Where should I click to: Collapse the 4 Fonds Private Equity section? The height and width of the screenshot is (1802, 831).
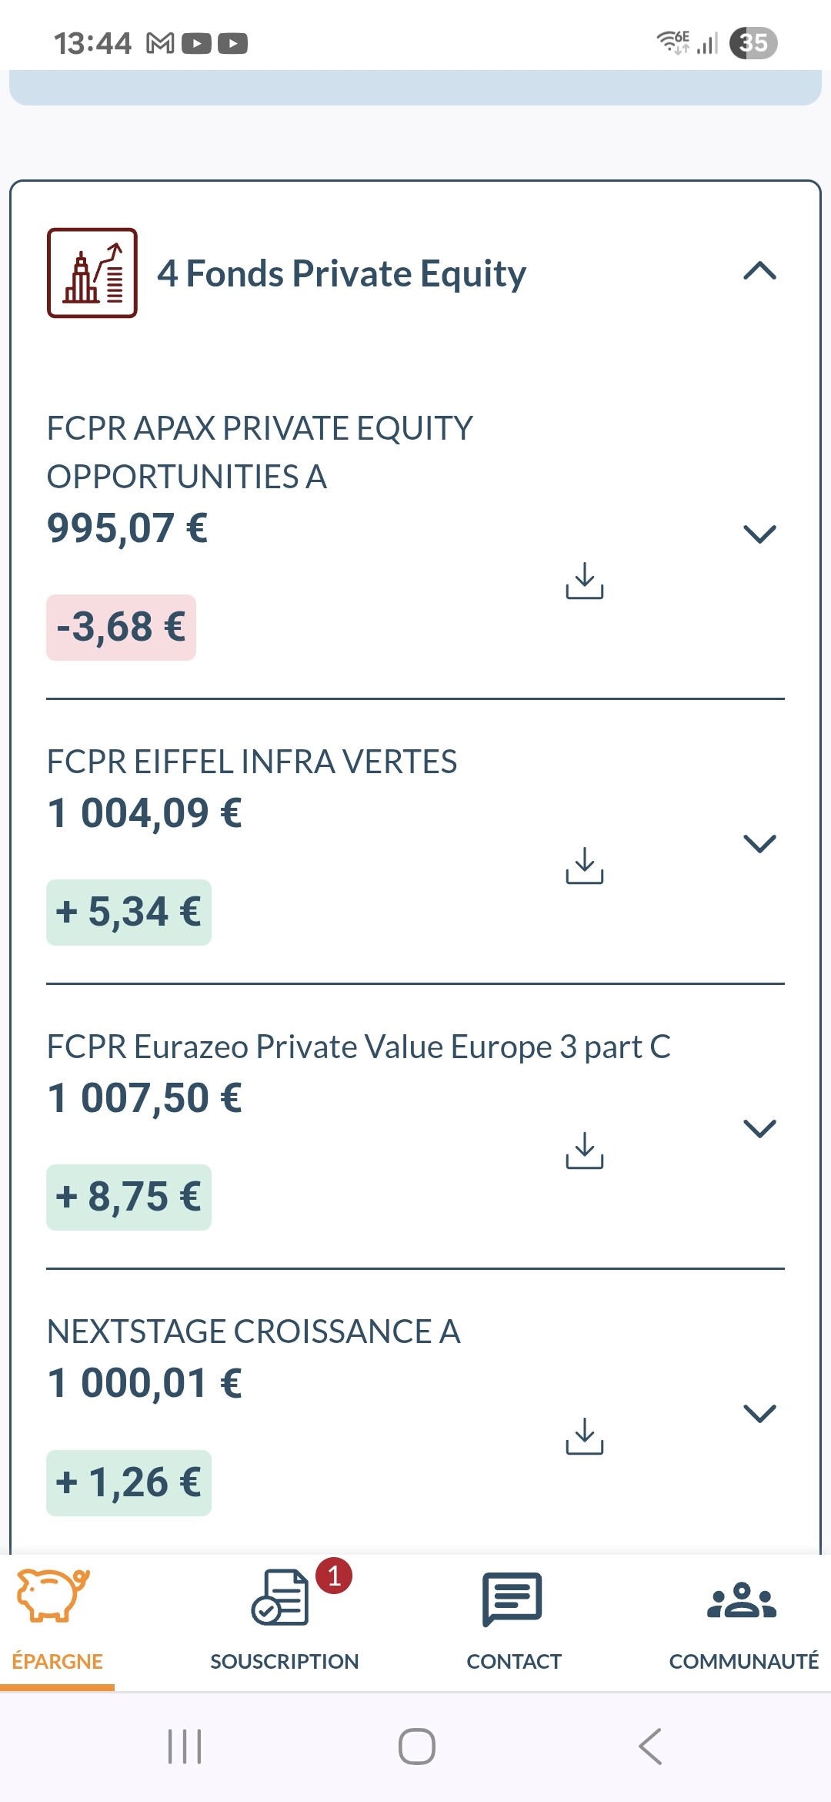point(760,271)
